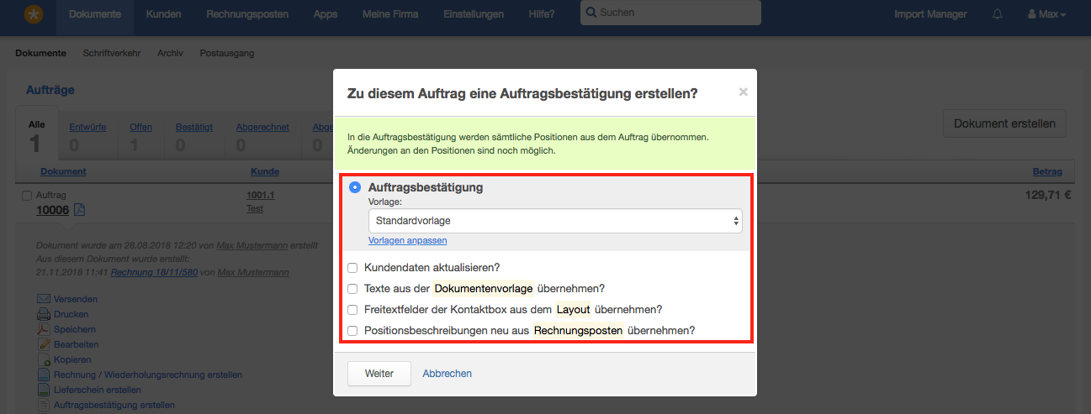Tick Positionsbeschreibungen neu aus Rechnungsposten option
The width and height of the screenshot is (1091, 414).
(x=353, y=331)
